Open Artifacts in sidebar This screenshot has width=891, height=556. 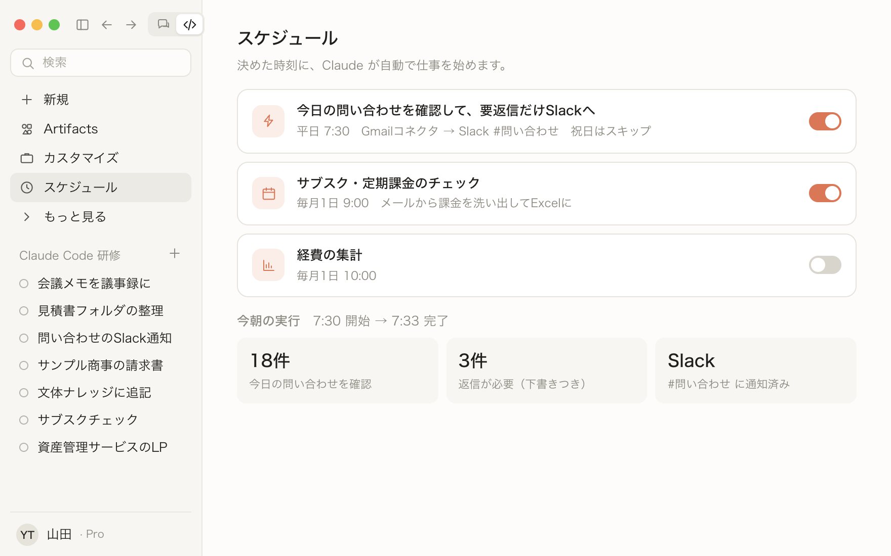point(101,129)
